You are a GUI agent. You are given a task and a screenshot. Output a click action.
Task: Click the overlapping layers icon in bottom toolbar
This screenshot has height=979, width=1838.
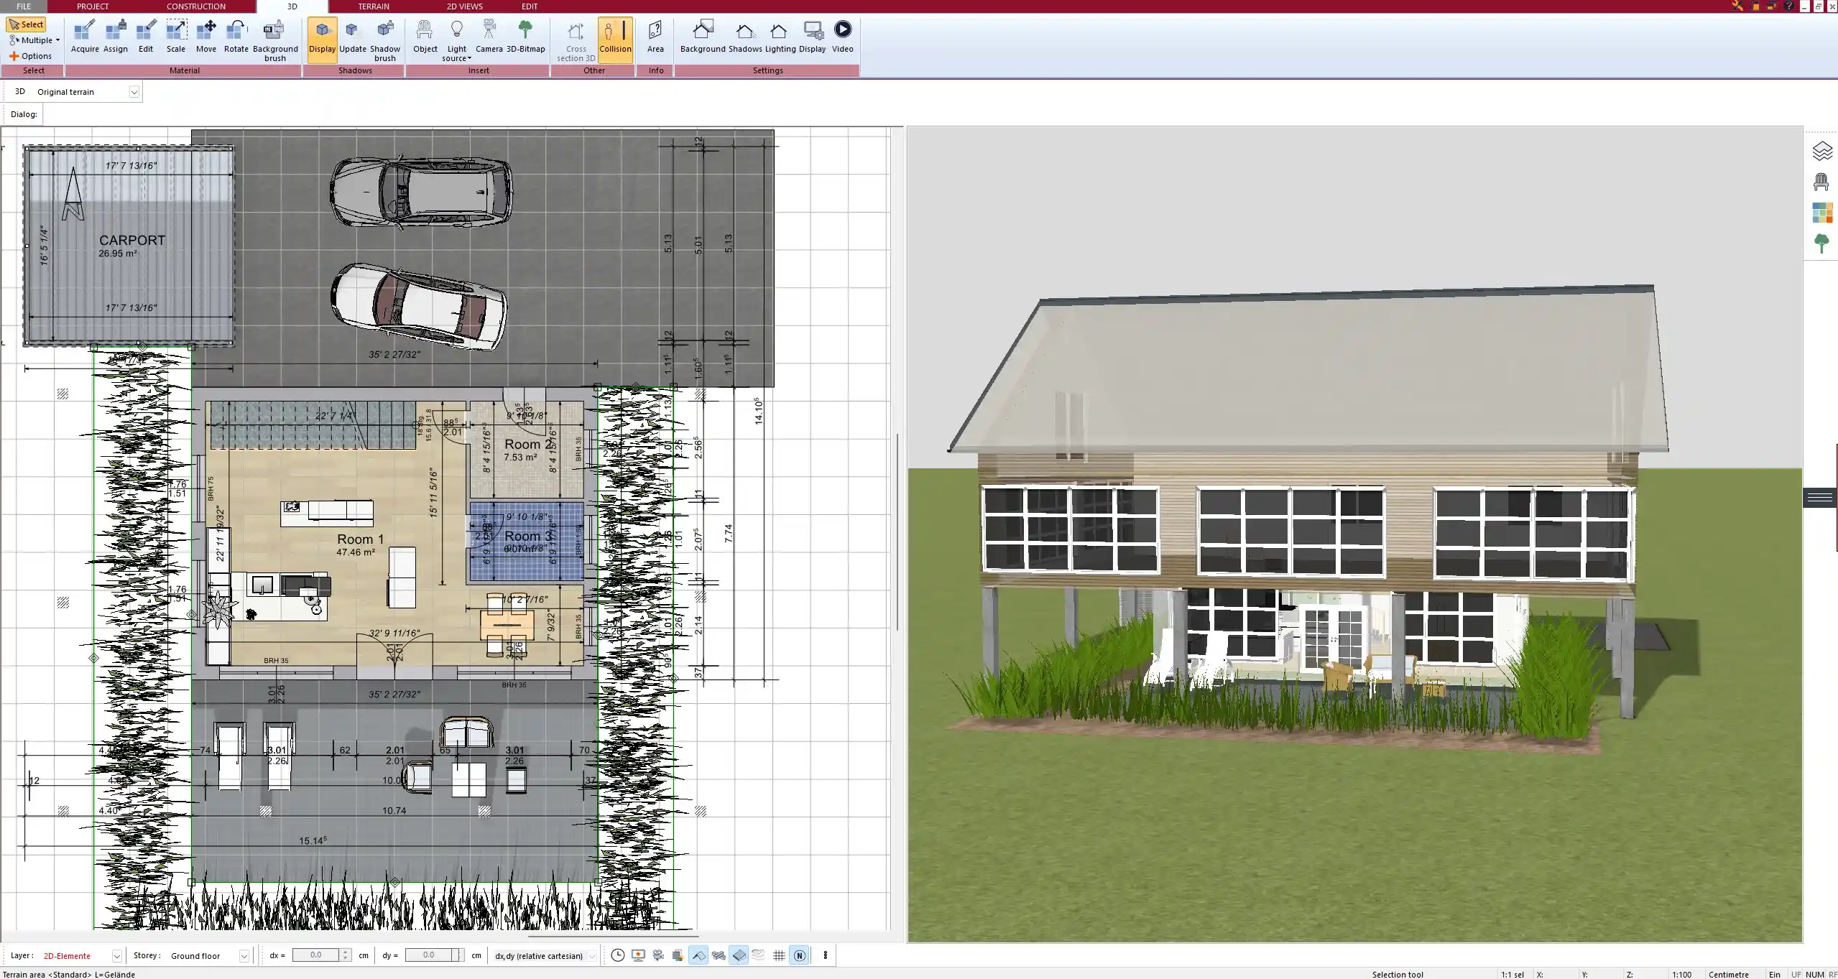click(x=678, y=955)
